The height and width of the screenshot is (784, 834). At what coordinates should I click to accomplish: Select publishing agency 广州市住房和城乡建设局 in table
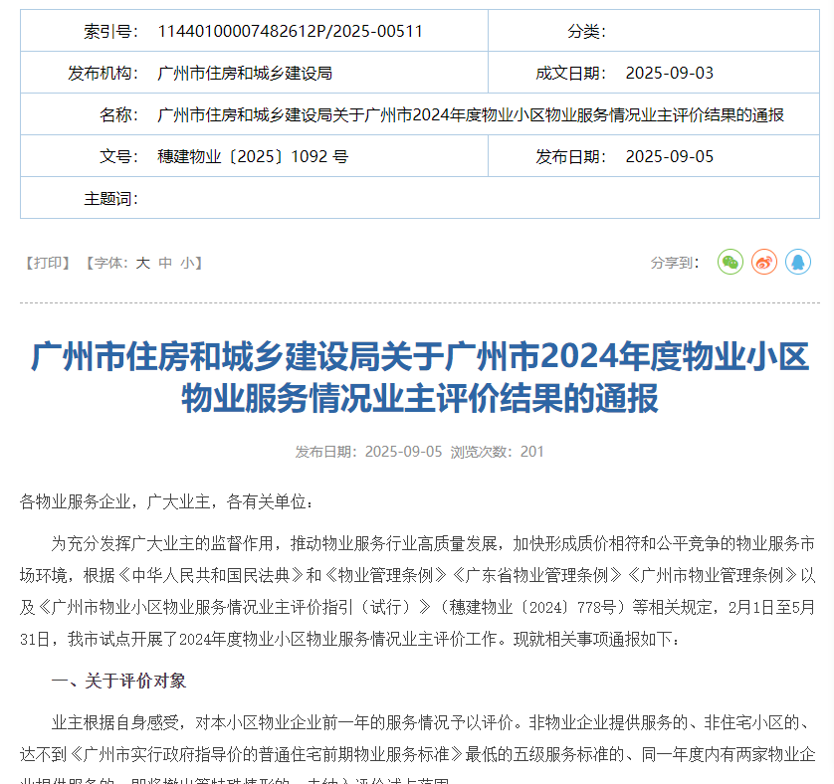(245, 73)
